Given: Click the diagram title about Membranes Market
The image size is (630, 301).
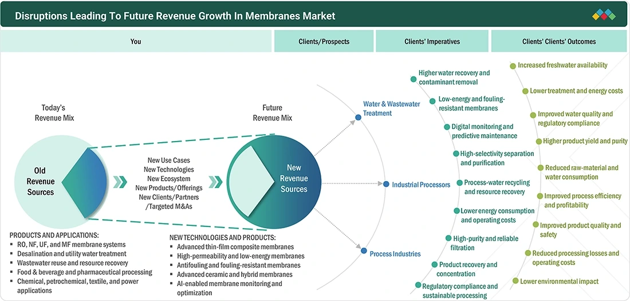Looking at the screenshot, I should (175, 16).
